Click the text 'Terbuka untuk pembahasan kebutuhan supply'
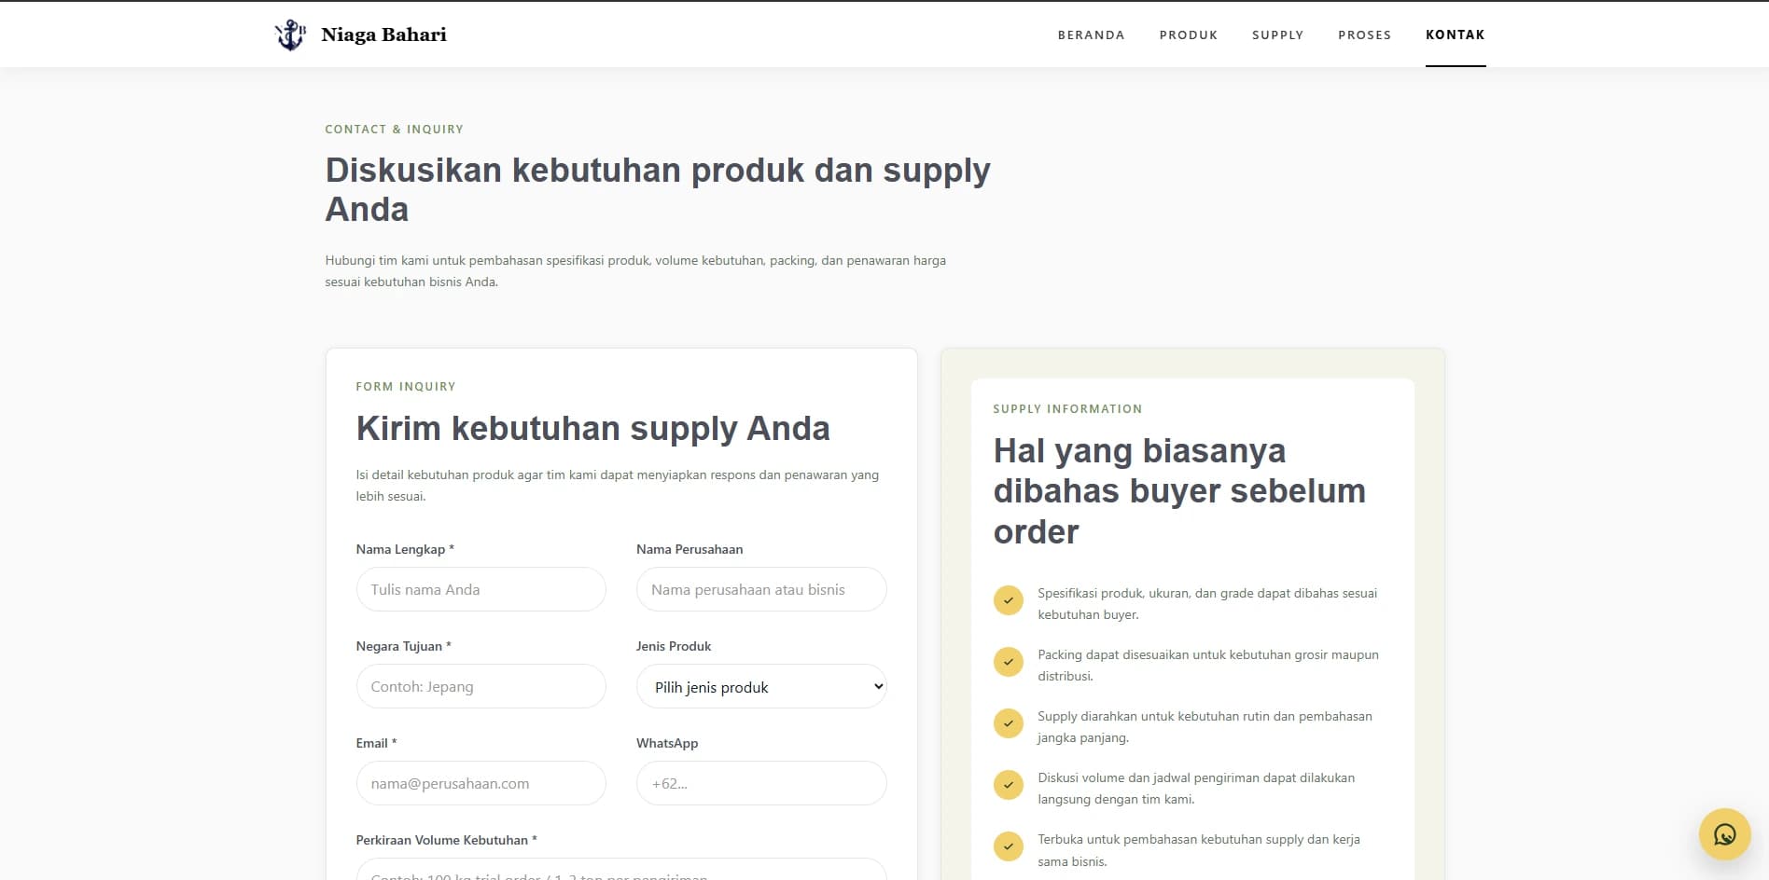Screen dimensions: 1769x880 (1199, 850)
